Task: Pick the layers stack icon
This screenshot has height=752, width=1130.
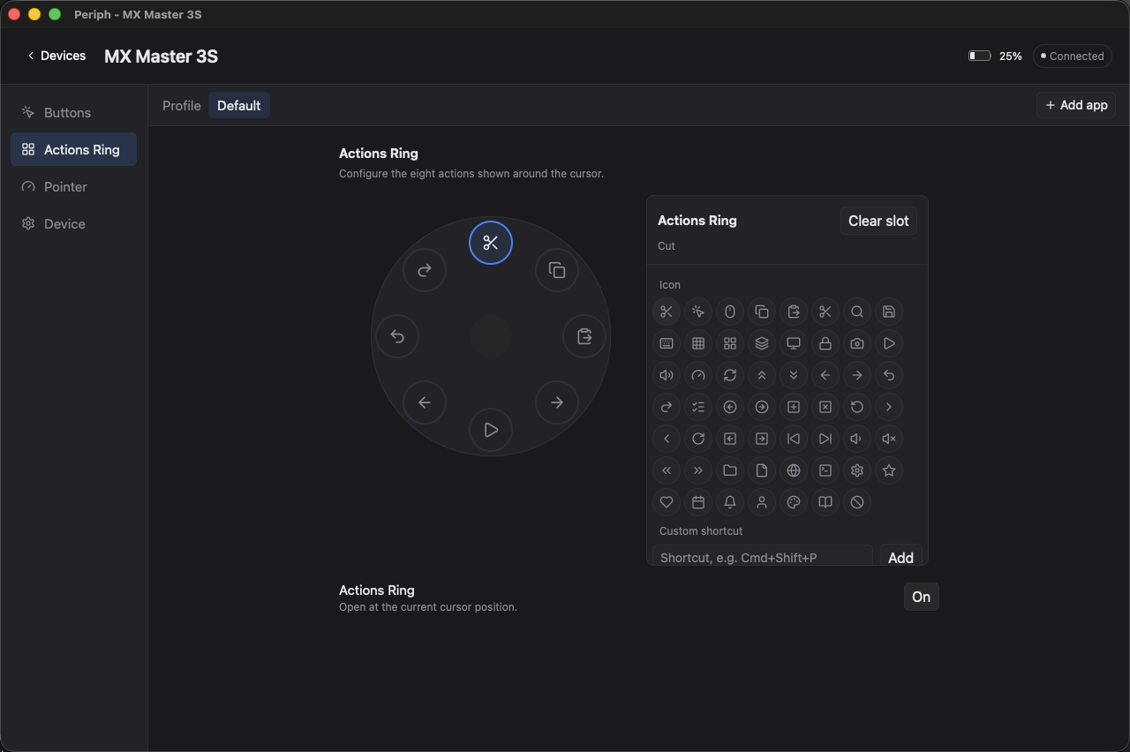Action: [762, 343]
